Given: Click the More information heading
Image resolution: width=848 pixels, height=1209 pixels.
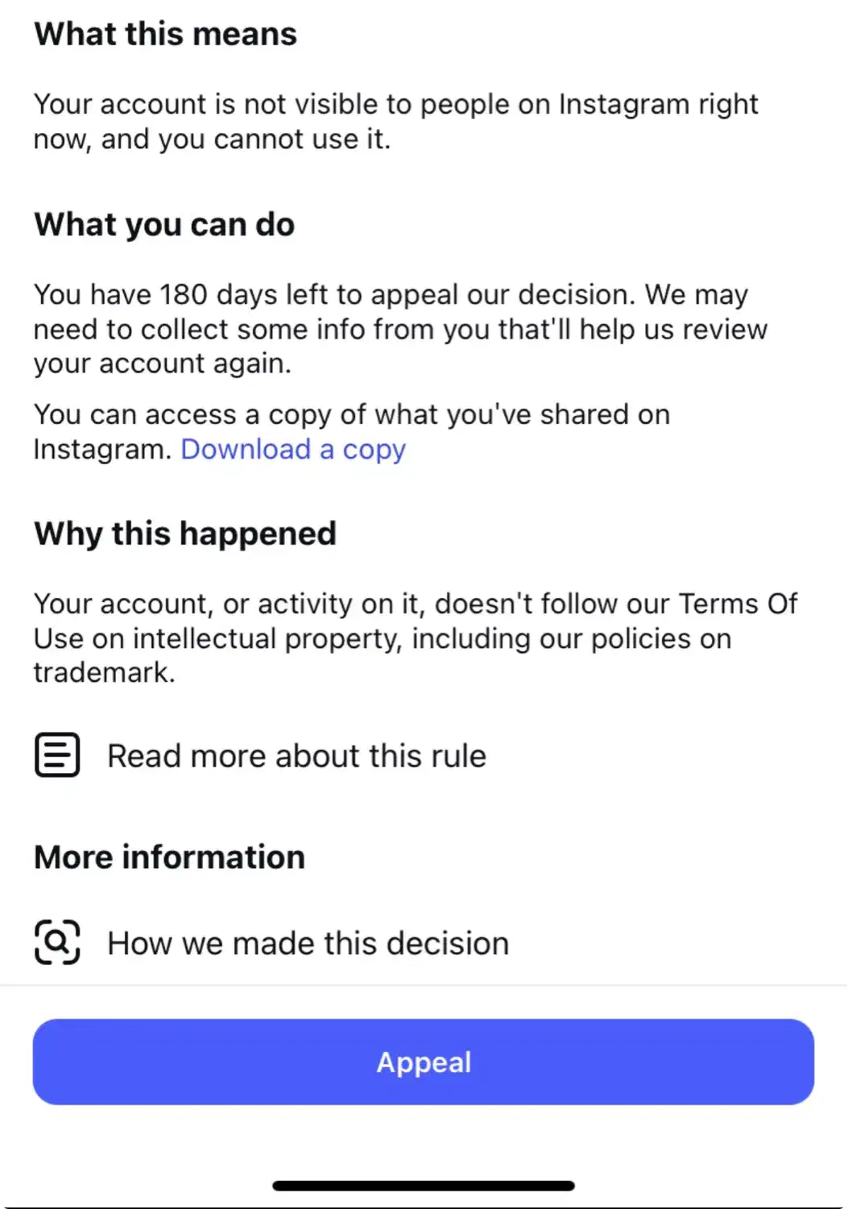Looking at the screenshot, I should coord(170,858).
